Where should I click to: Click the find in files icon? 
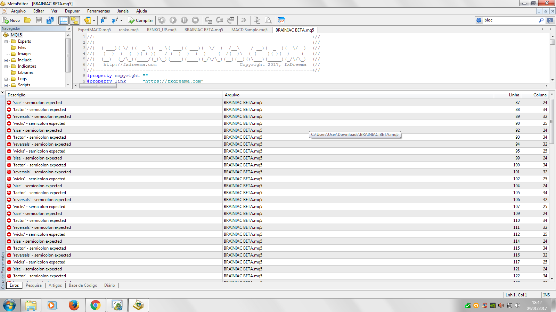(268, 20)
